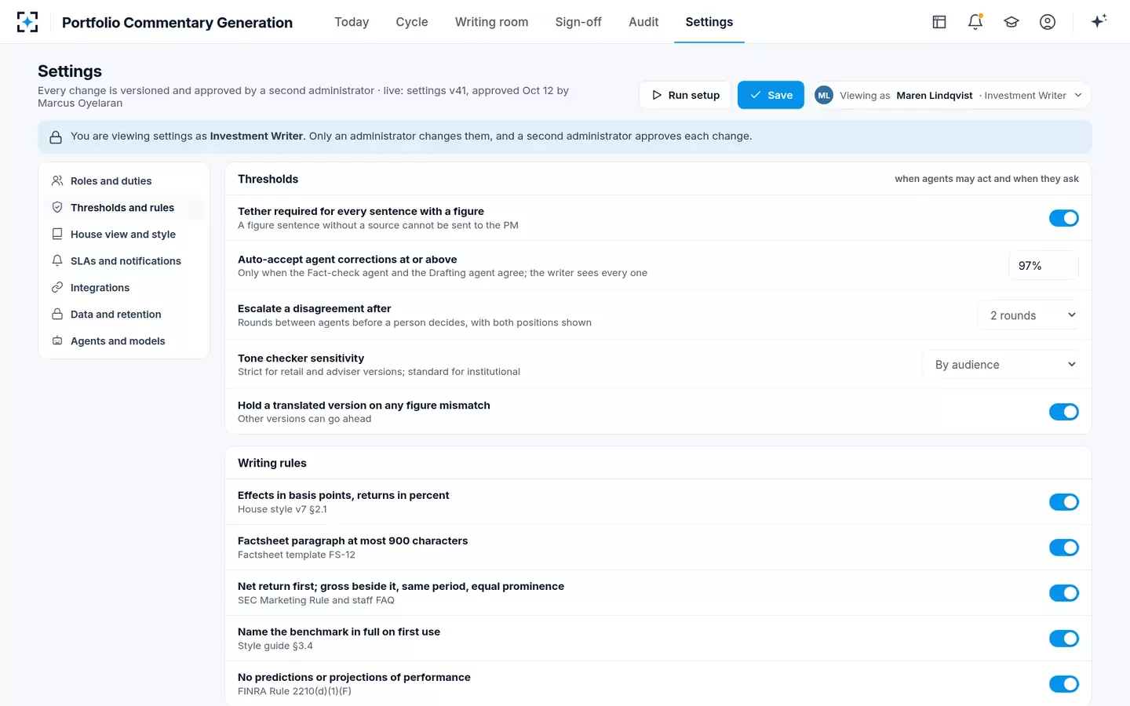The image size is (1130, 706).
Task: Switch to the Today tab
Action: click(352, 22)
